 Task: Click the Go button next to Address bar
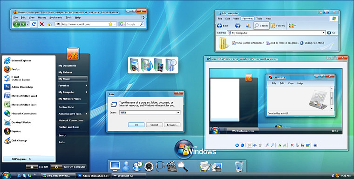click(x=332, y=33)
